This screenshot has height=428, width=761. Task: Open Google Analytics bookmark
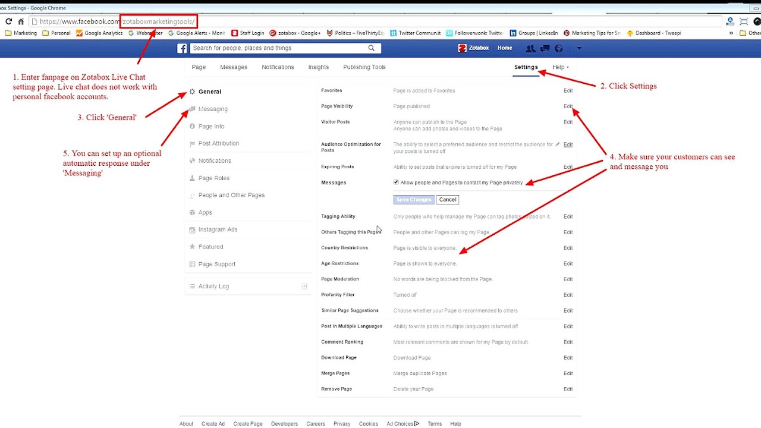click(99, 33)
